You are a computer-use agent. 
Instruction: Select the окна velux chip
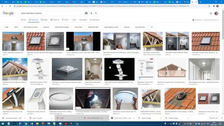[x=78, y=27]
